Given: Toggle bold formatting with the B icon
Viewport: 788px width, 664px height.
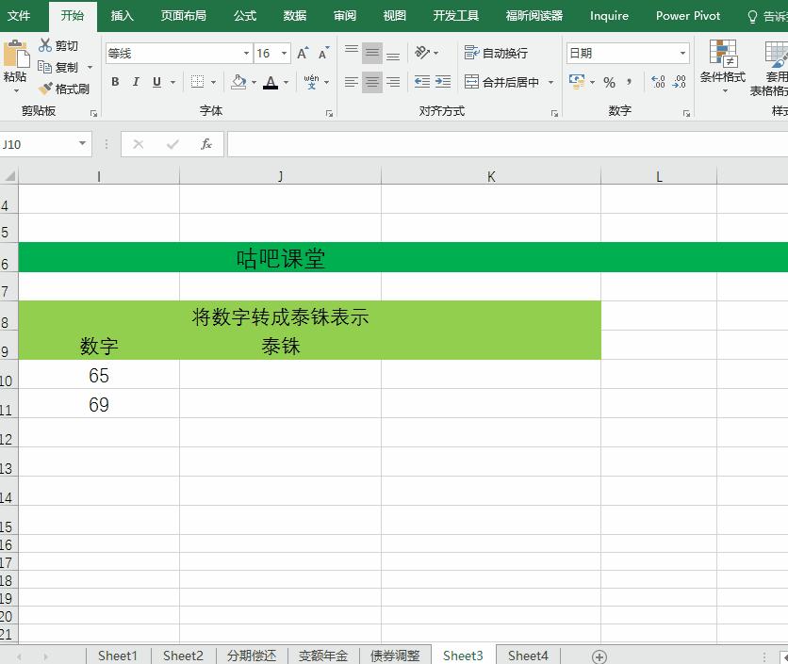Looking at the screenshot, I should click(x=115, y=83).
